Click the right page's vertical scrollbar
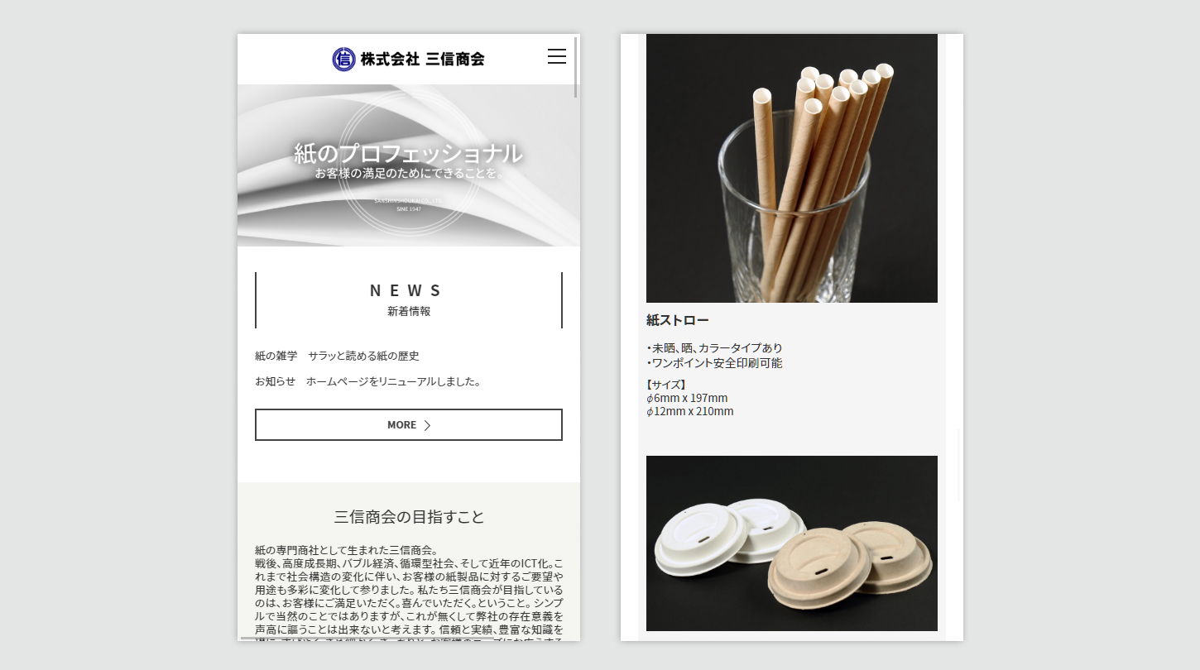The width and height of the screenshot is (1200, 670). 959,465
